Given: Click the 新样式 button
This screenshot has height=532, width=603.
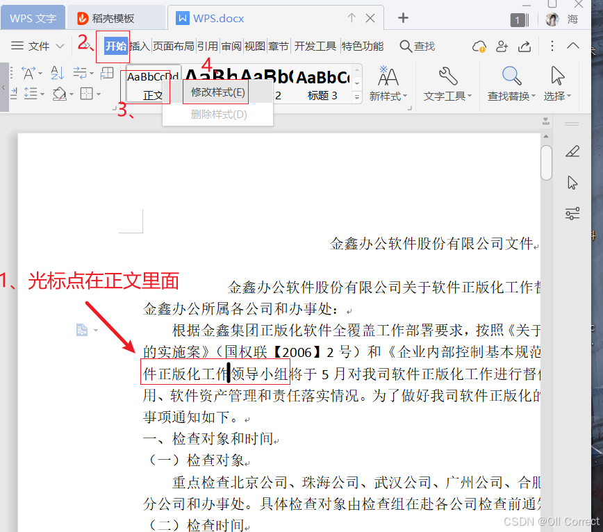Looking at the screenshot, I should [388, 83].
